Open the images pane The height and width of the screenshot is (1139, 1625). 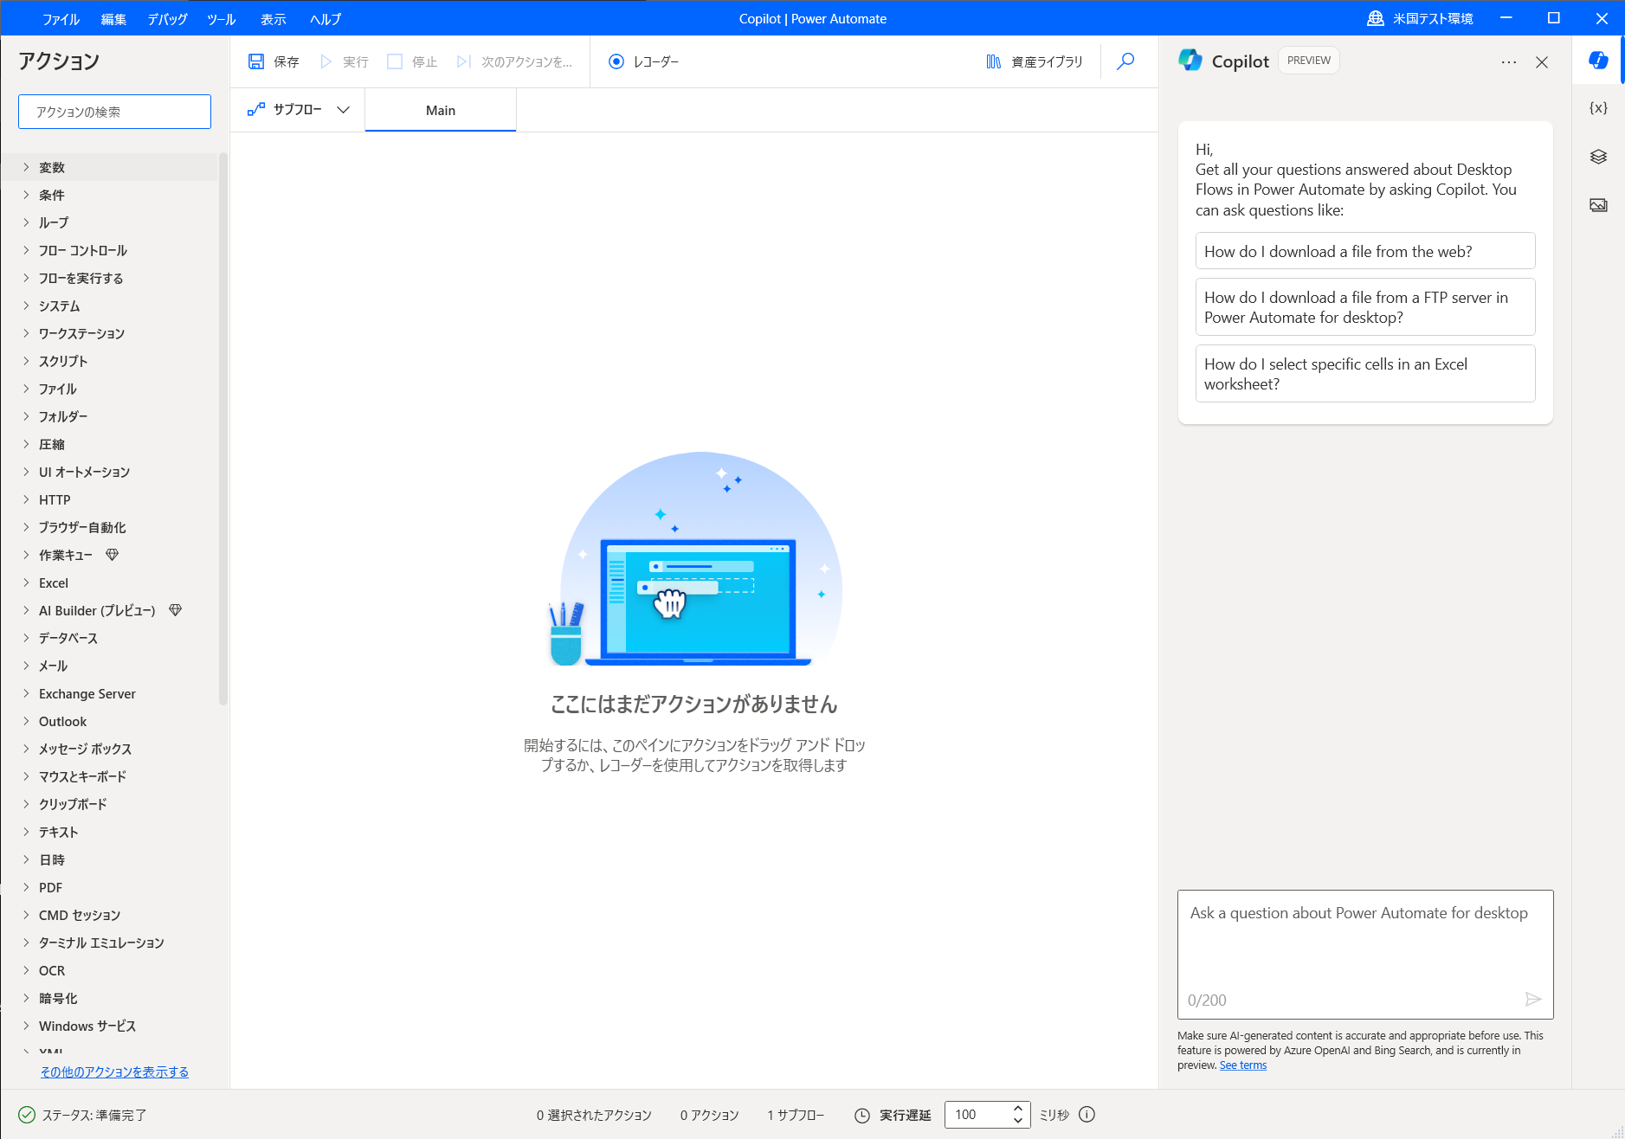coord(1597,204)
